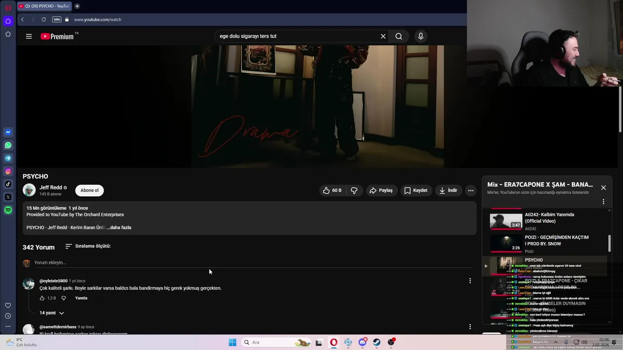Open the Mix playlist three-dots menu
The height and width of the screenshot is (350, 623).
point(604,201)
